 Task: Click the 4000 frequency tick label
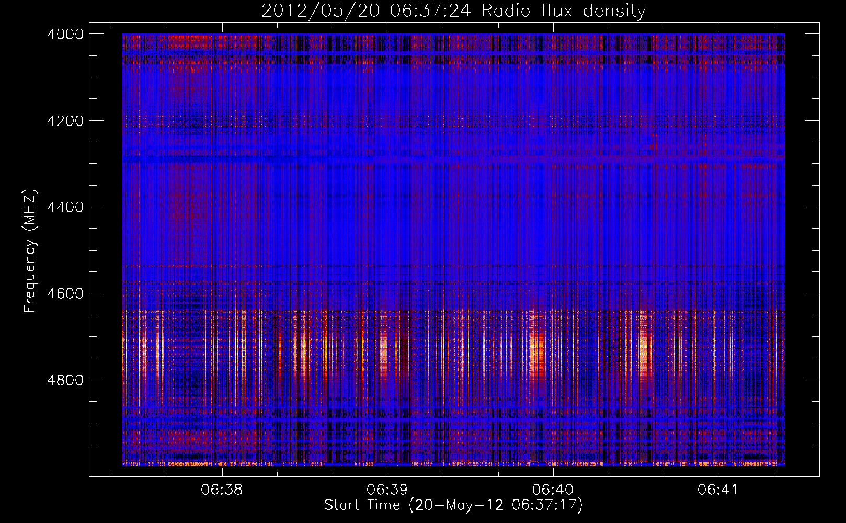coord(65,34)
